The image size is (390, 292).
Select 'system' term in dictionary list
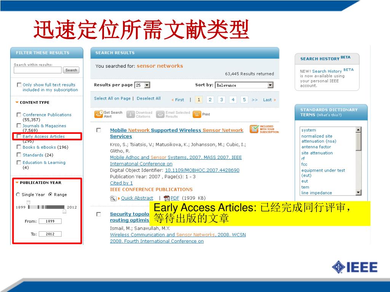308,130
